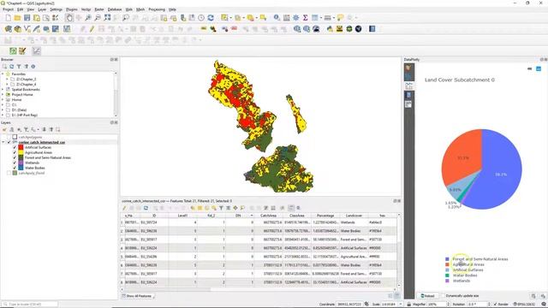Open the Temporal Controller clock icon
The height and width of the screenshot is (308, 548).
click(x=201, y=17)
